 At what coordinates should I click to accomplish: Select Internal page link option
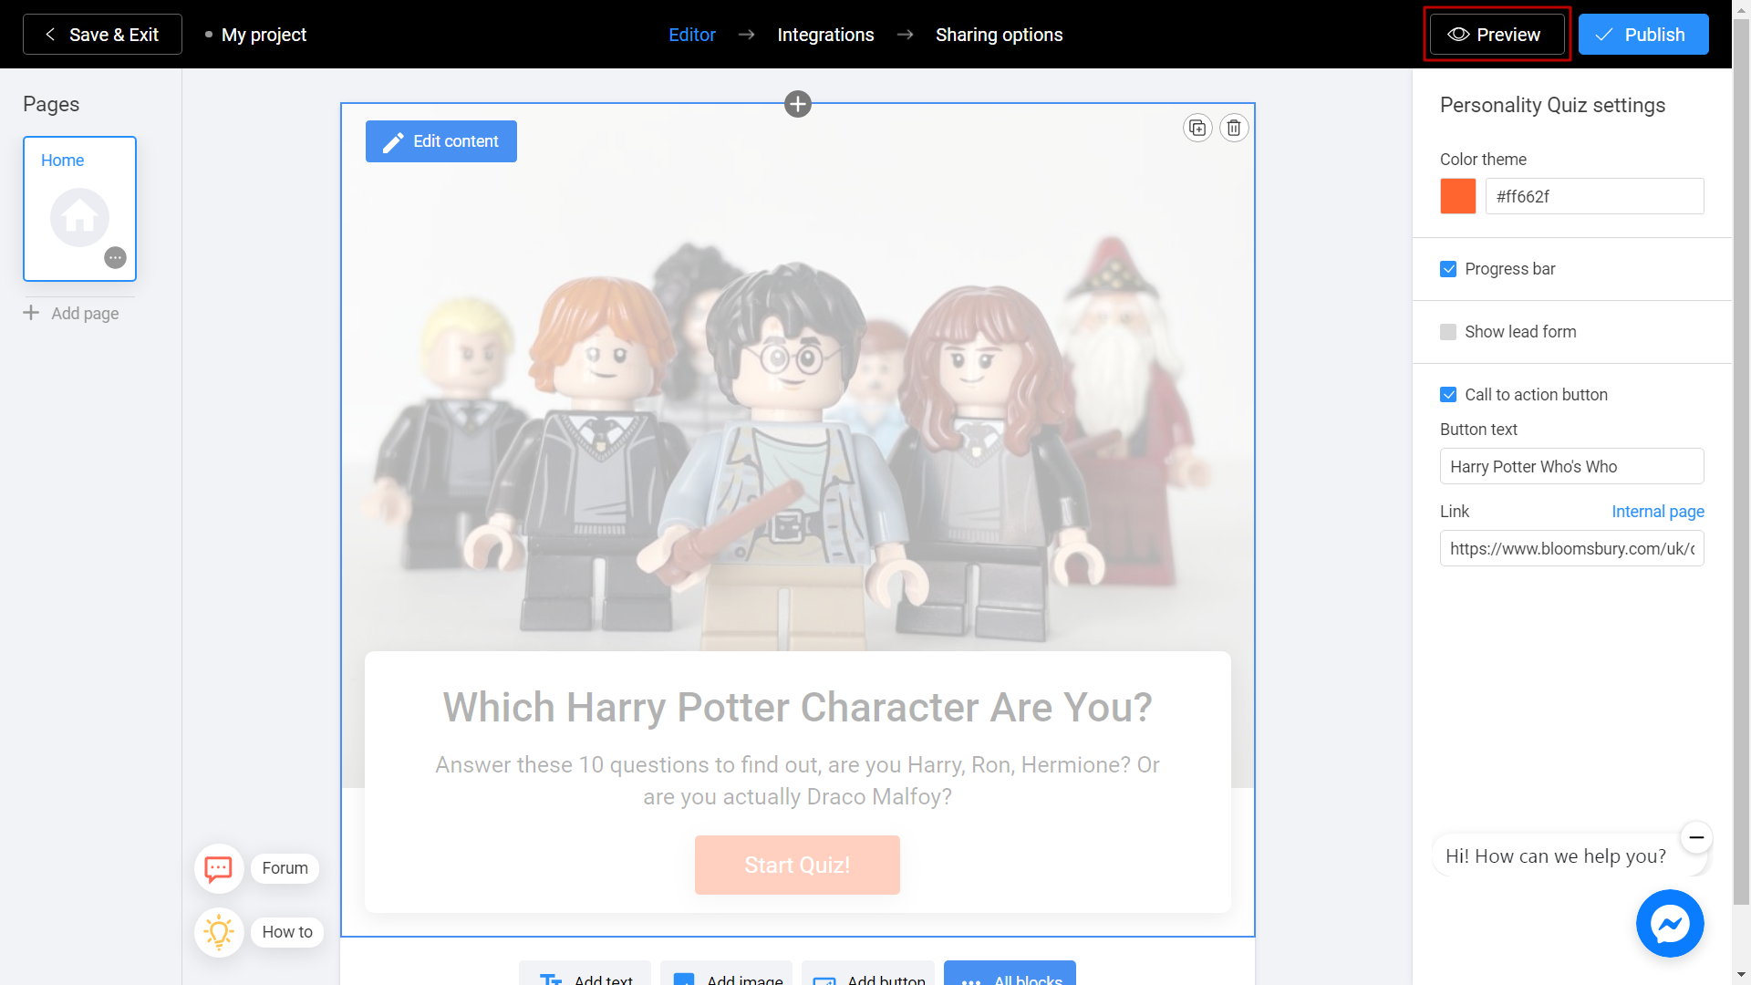pos(1657,511)
